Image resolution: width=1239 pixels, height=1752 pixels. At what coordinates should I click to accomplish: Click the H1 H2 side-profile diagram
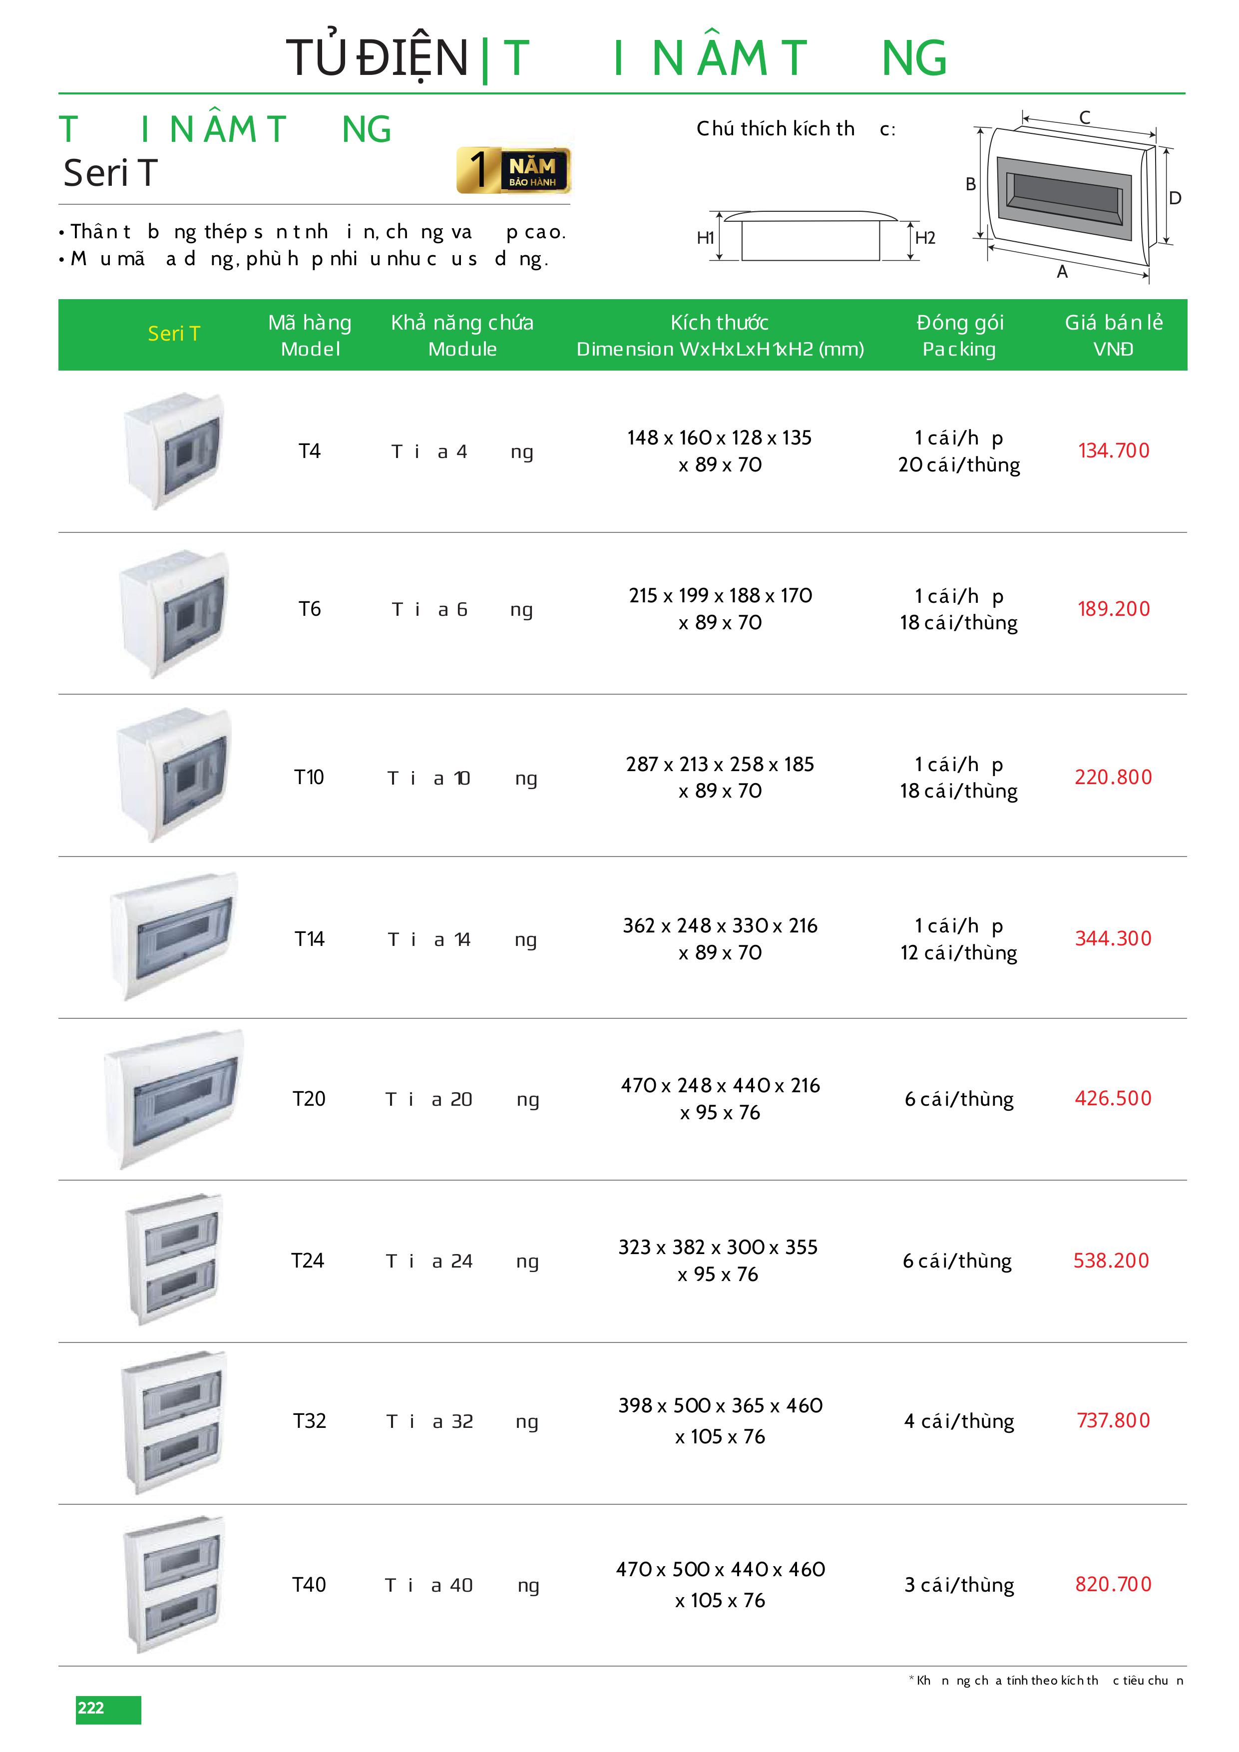coord(810,237)
